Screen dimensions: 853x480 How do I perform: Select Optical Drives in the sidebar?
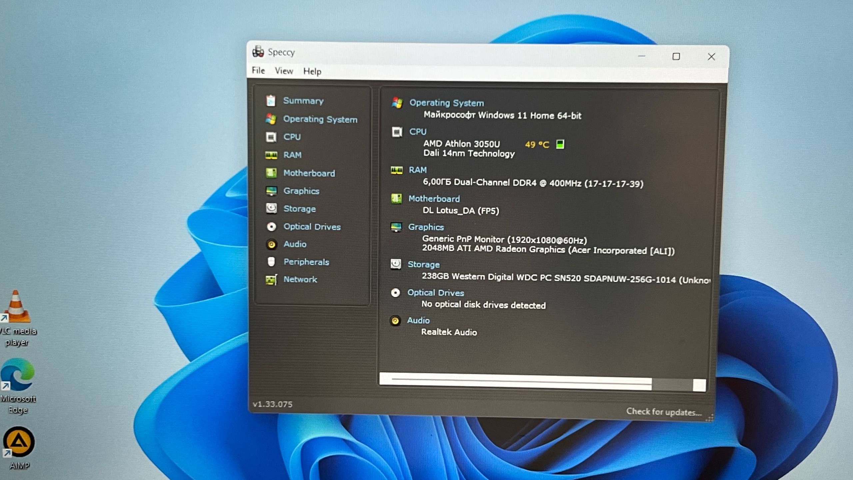click(x=312, y=227)
